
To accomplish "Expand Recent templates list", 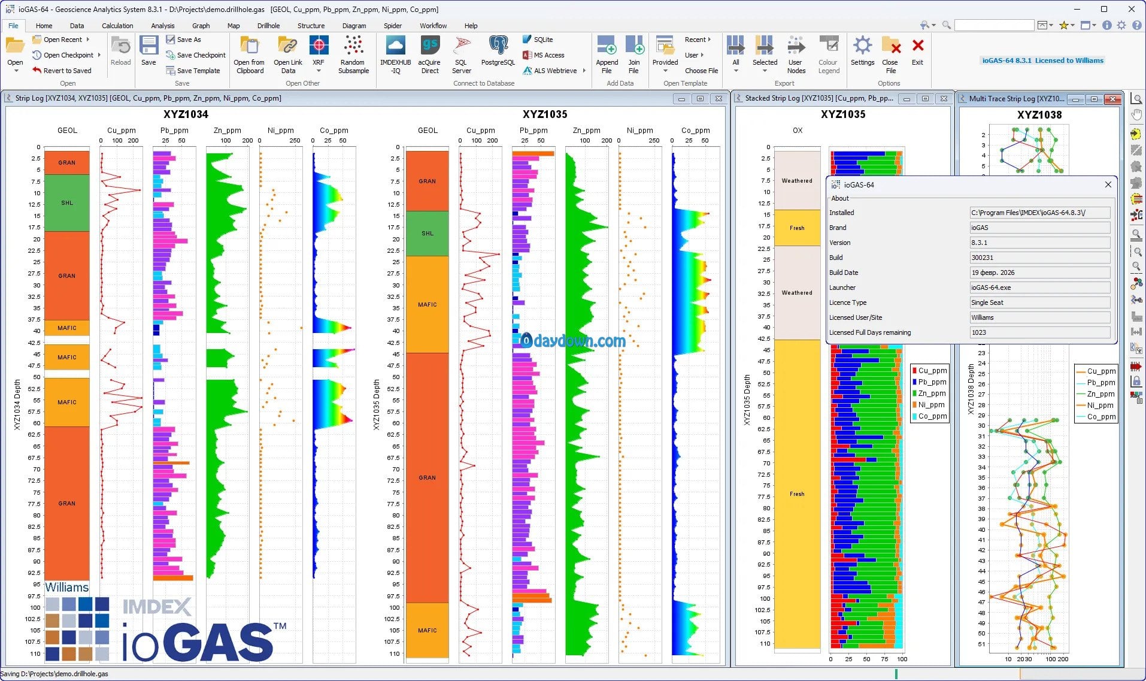I will [698, 40].
